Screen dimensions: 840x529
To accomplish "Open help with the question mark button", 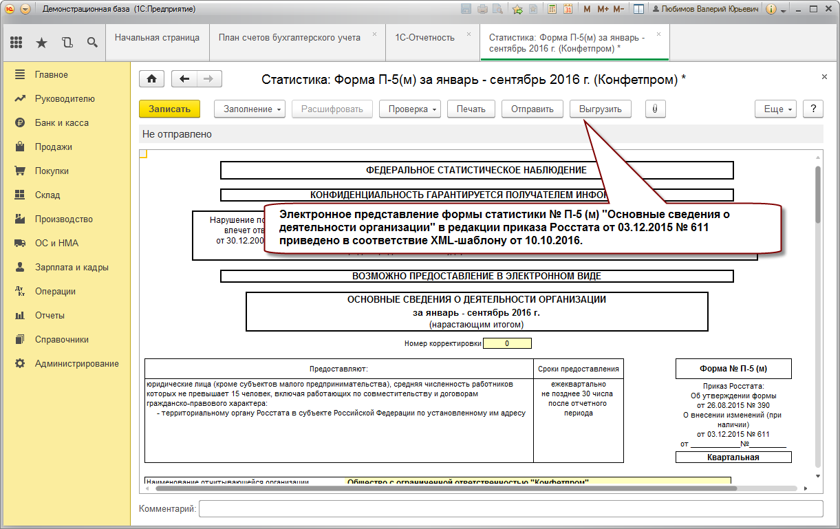I will click(x=813, y=109).
